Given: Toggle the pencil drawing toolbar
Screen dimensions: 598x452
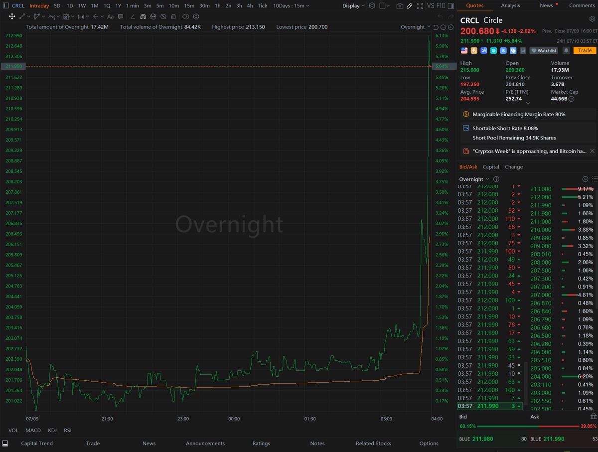Looking at the screenshot, I should [x=409, y=6].
